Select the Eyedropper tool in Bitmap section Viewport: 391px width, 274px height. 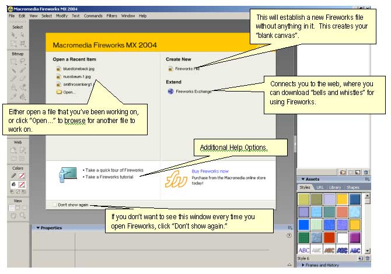coord(13,96)
